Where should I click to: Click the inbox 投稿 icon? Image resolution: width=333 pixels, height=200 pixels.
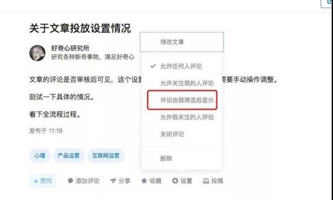pos(206,181)
